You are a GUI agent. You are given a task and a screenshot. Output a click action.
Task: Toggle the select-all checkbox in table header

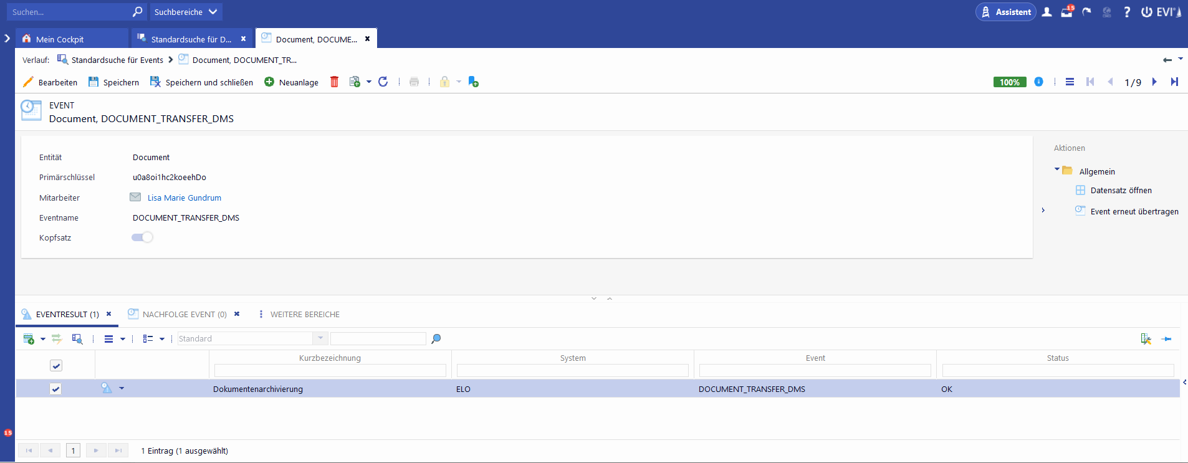pos(56,366)
